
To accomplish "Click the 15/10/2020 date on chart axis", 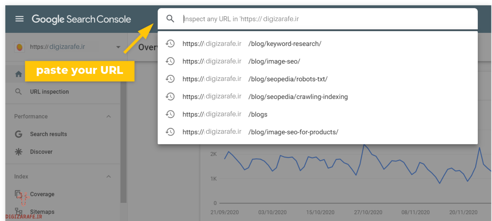I will [x=320, y=213].
